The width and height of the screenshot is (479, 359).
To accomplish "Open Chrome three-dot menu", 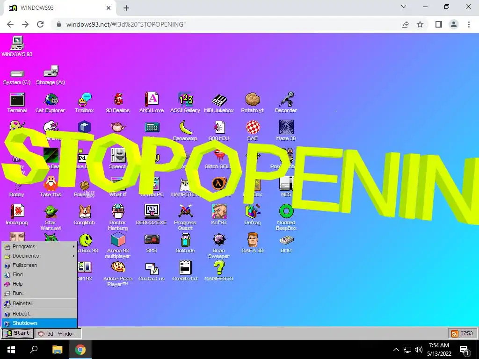I will click(x=469, y=24).
